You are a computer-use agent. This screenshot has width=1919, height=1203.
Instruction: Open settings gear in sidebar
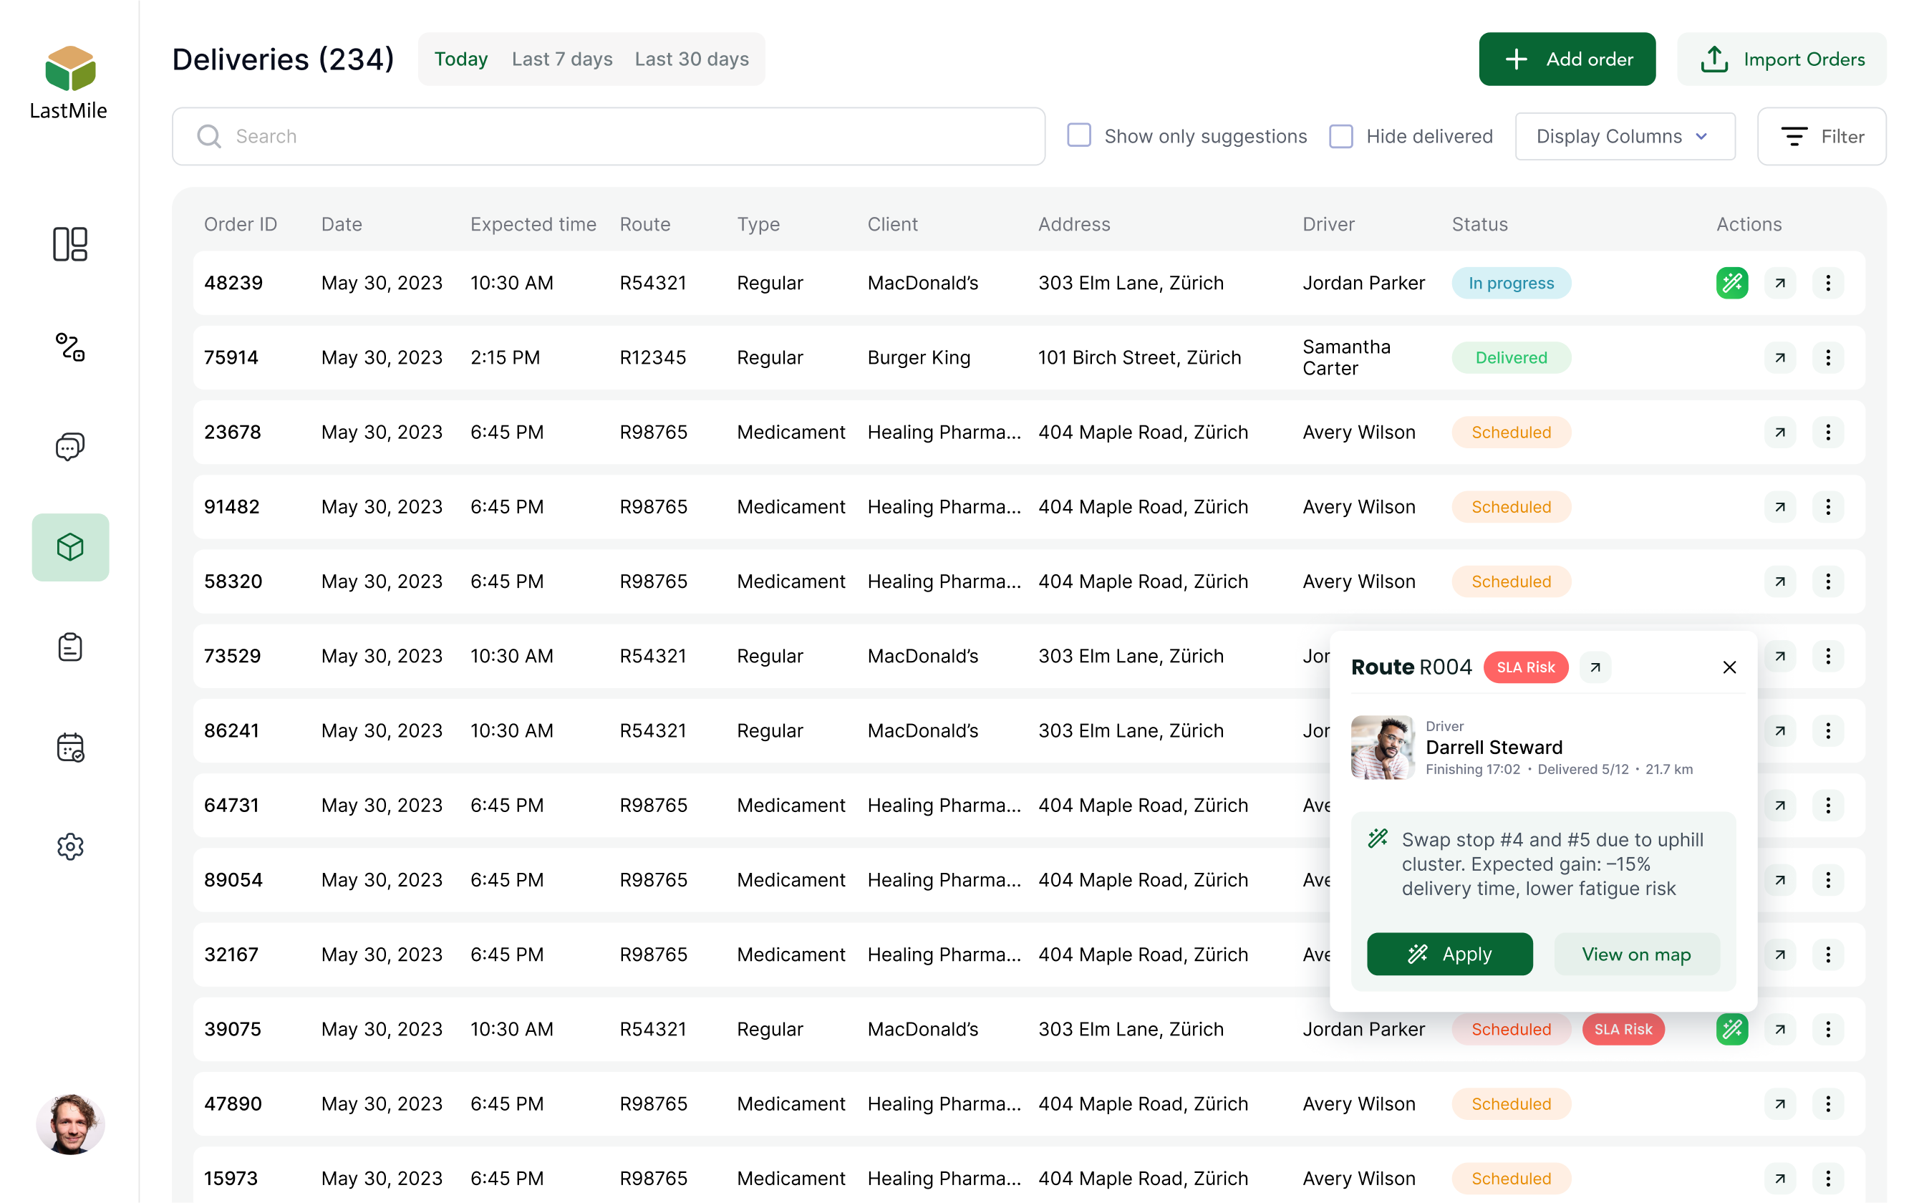pyautogui.click(x=70, y=846)
